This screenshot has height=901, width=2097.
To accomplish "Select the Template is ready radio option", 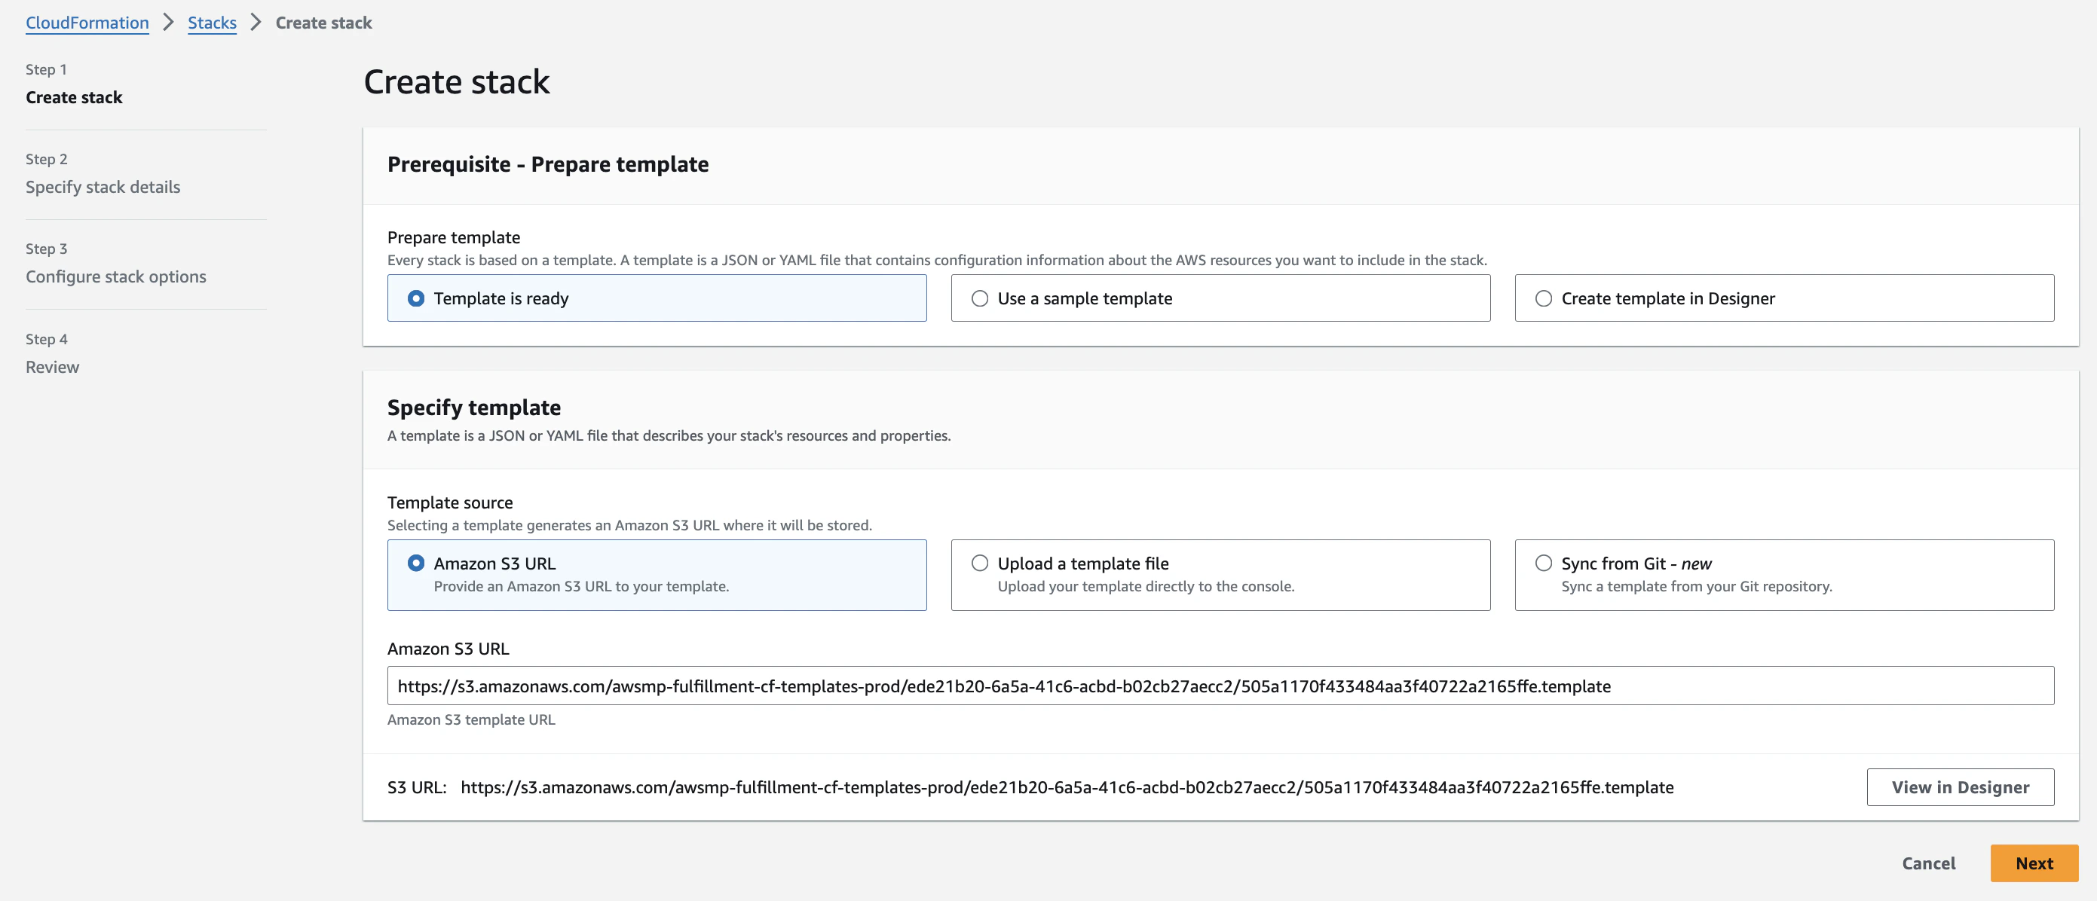I will [x=416, y=299].
